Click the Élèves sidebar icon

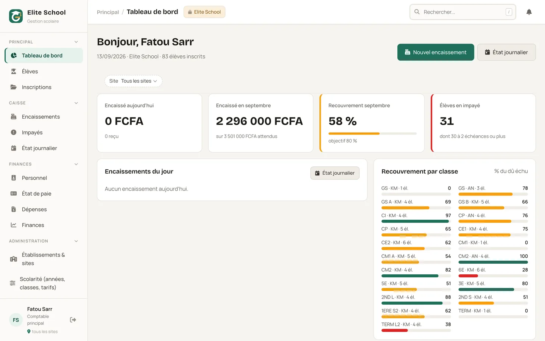click(x=14, y=71)
